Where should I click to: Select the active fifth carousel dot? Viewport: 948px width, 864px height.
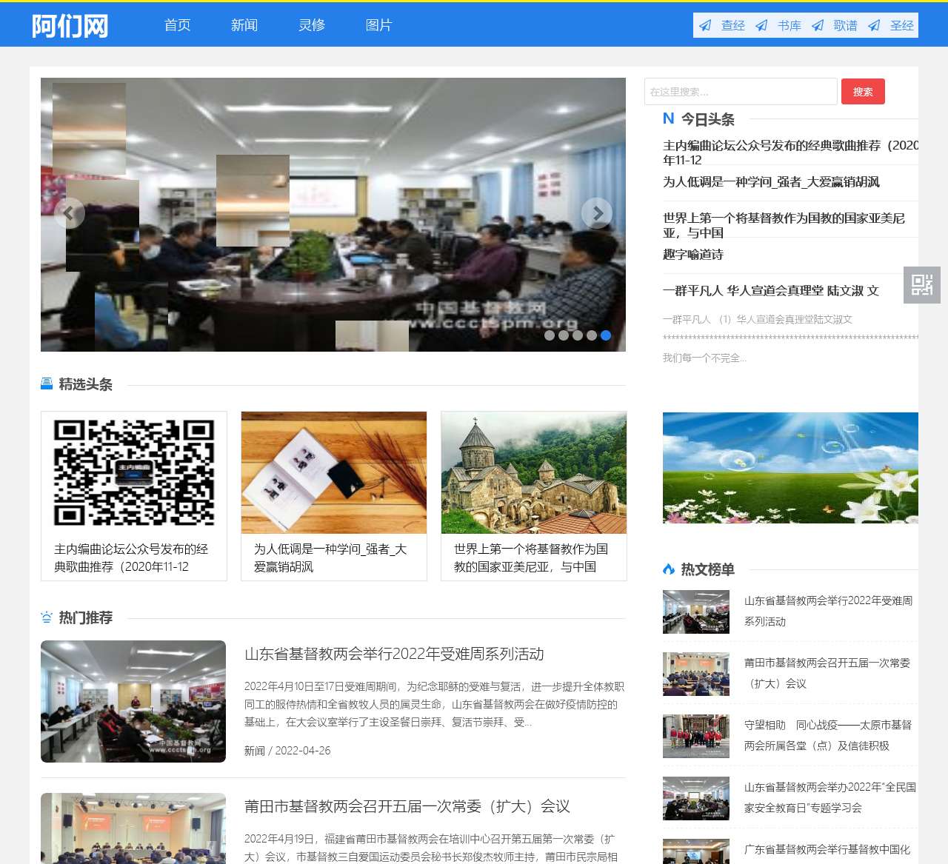tap(606, 335)
